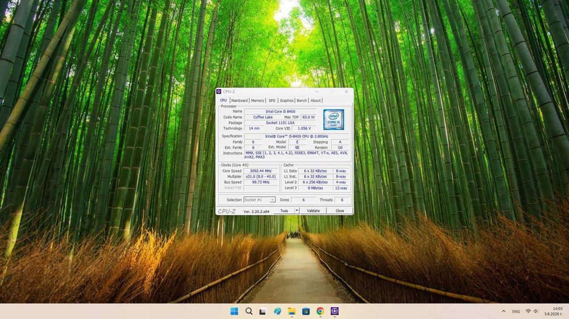Screen dimensions: 569x319
Task: Click the technology value "14 nm"
Action: click(x=254, y=128)
